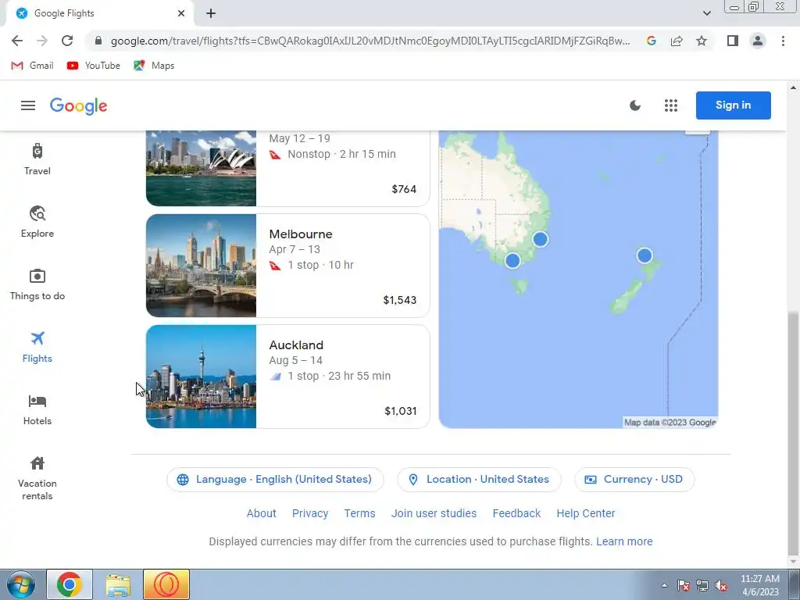
Task: Open the About link
Action: (x=261, y=513)
